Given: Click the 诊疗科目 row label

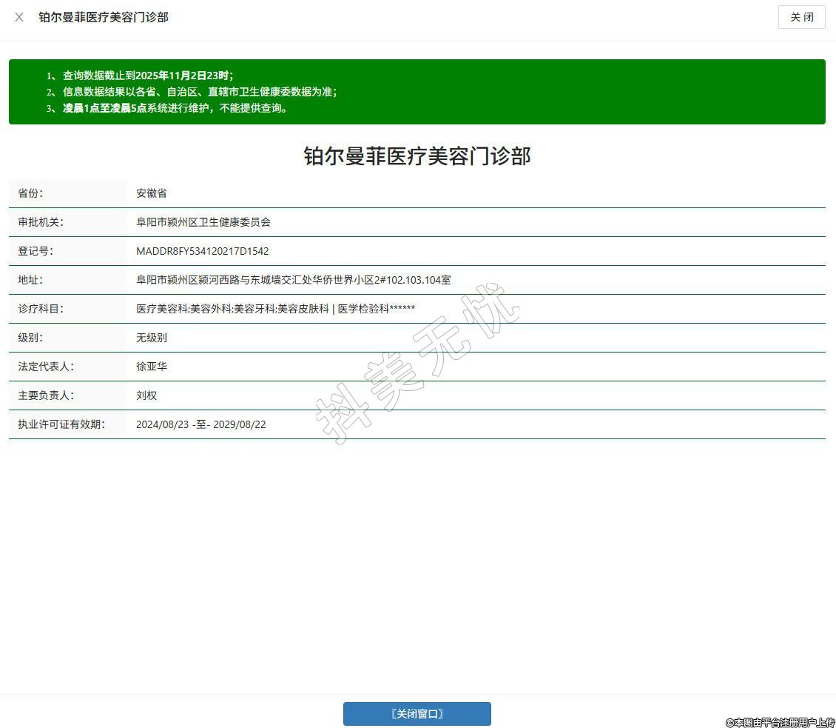Looking at the screenshot, I should click(41, 309).
